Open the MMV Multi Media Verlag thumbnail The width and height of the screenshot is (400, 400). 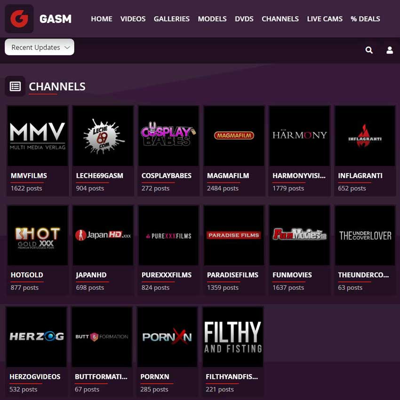pyautogui.click(x=38, y=136)
